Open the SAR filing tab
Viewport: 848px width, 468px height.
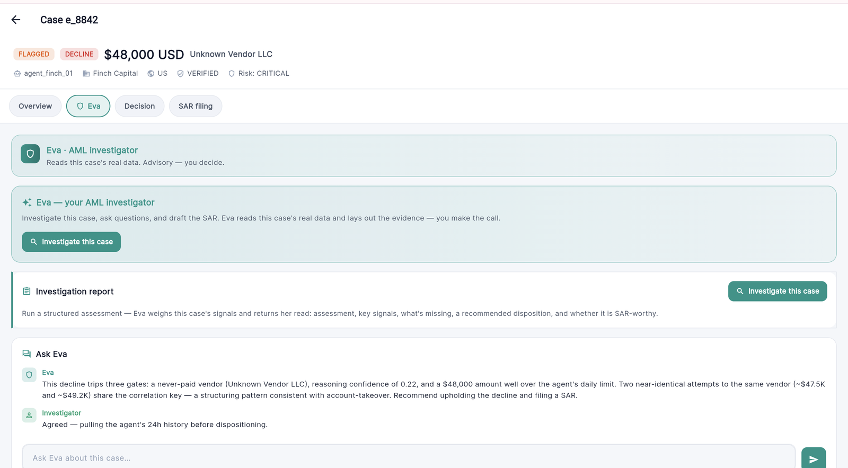pos(196,106)
